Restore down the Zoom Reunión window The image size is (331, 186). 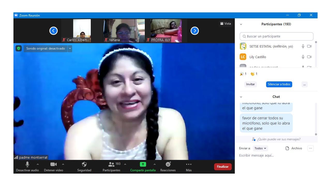pos(299,15)
